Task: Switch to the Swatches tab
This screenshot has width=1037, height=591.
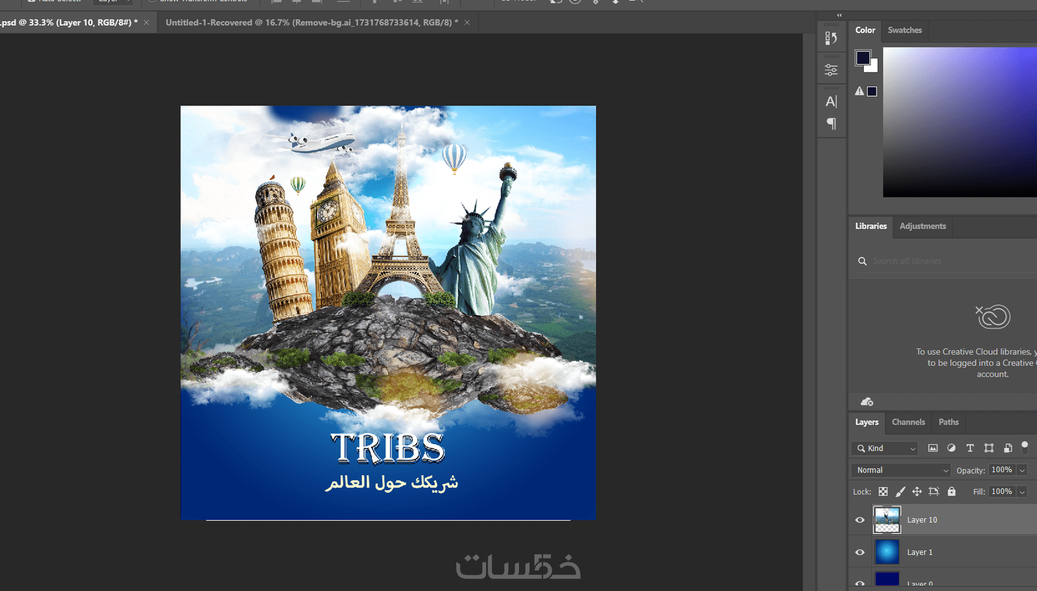Action: [x=905, y=30]
